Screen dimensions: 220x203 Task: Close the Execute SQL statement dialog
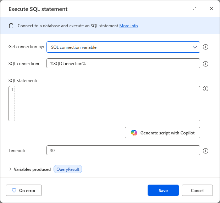211,8
